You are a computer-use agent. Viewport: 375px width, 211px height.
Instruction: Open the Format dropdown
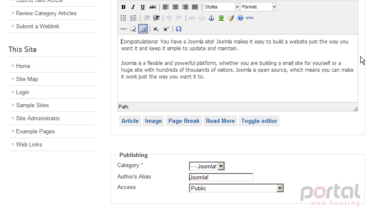point(259,7)
